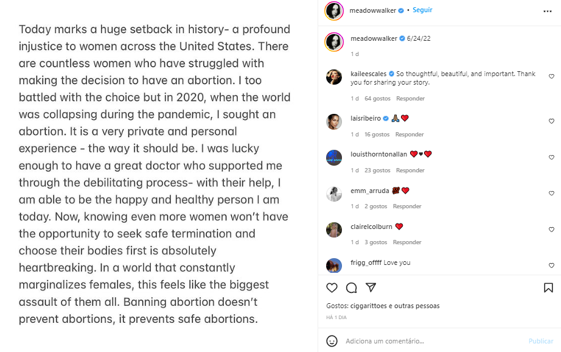This screenshot has width=561, height=352.
Task: Open the three-dot more options menu
Action: click(548, 12)
